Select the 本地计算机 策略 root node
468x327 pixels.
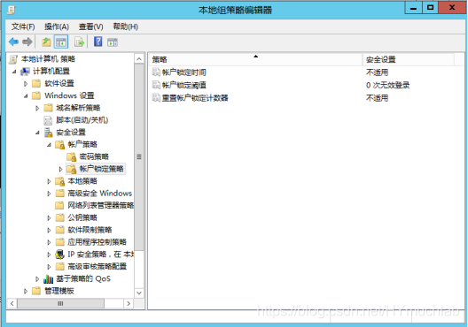(48, 59)
